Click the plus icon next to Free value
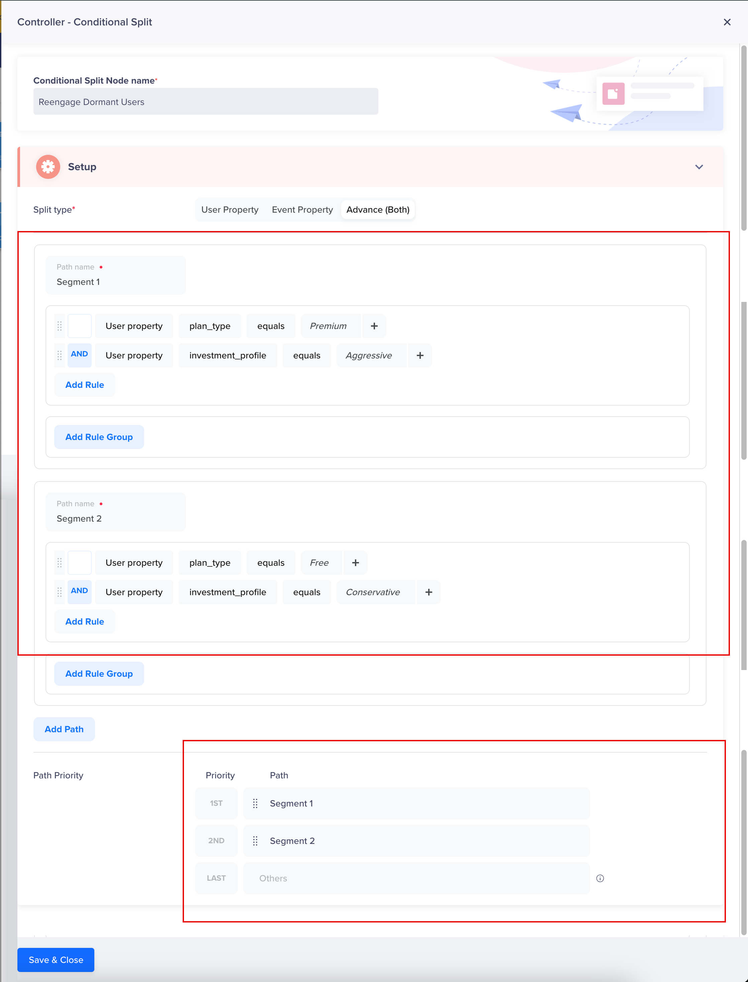This screenshot has height=982, width=748. 355,562
